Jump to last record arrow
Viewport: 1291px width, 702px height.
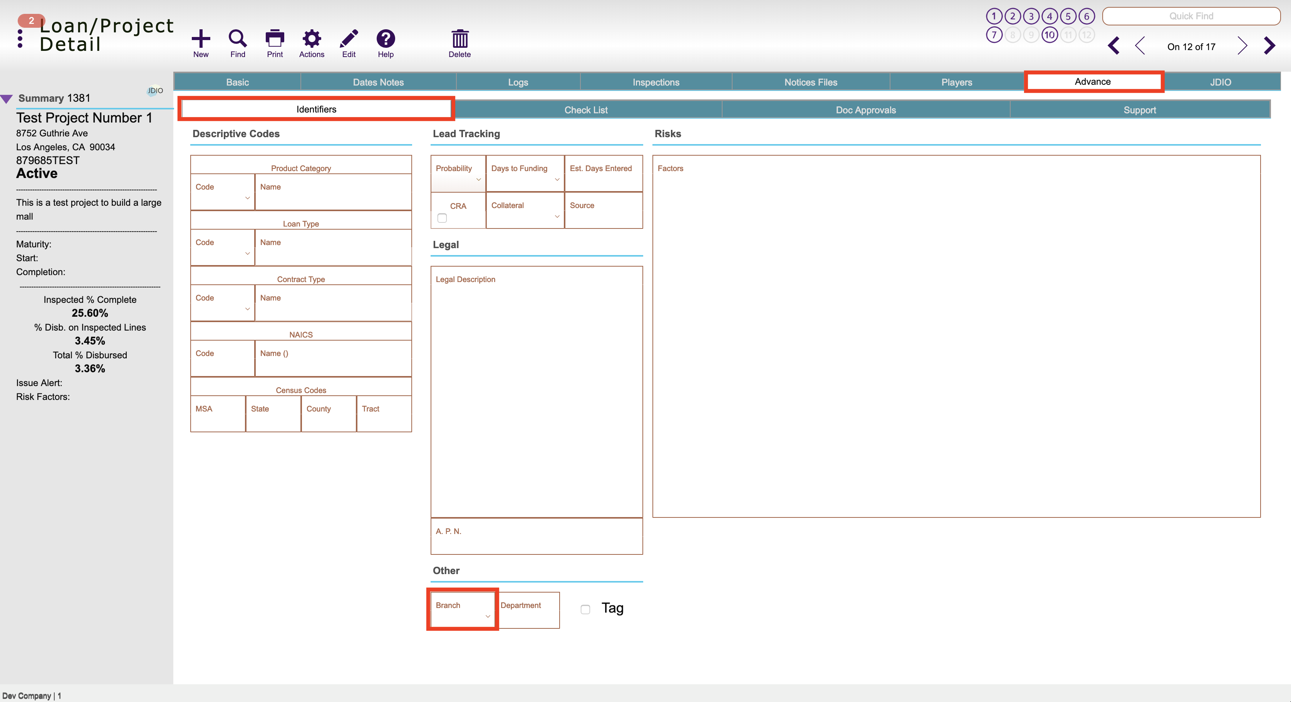(1269, 46)
